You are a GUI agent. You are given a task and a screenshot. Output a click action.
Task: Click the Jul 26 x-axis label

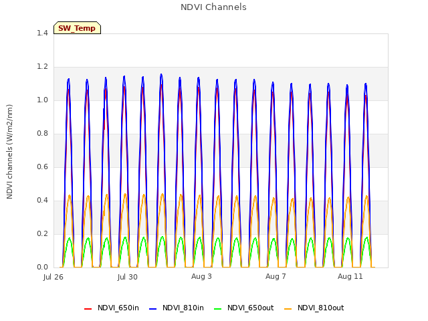coord(53,277)
